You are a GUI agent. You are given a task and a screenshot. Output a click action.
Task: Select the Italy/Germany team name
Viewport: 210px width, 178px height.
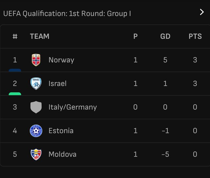[73, 107]
